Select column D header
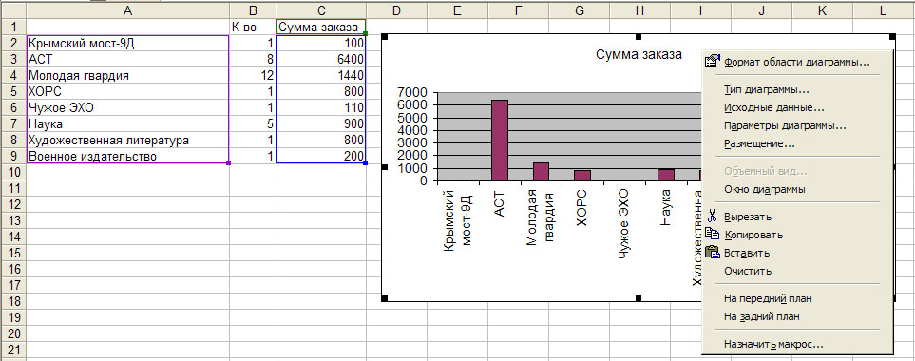Viewport: 915px width, 361px height. (x=396, y=9)
